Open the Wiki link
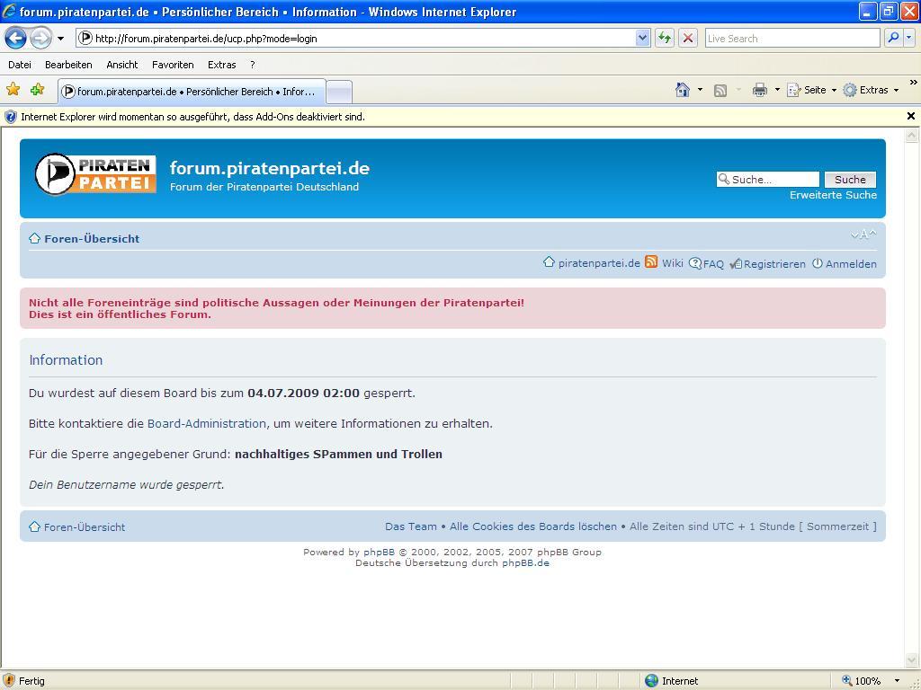This screenshot has height=690, width=921. click(673, 263)
